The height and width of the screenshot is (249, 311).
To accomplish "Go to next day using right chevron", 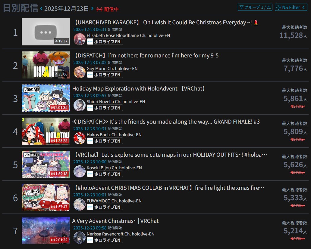I will tap(92, 8).
